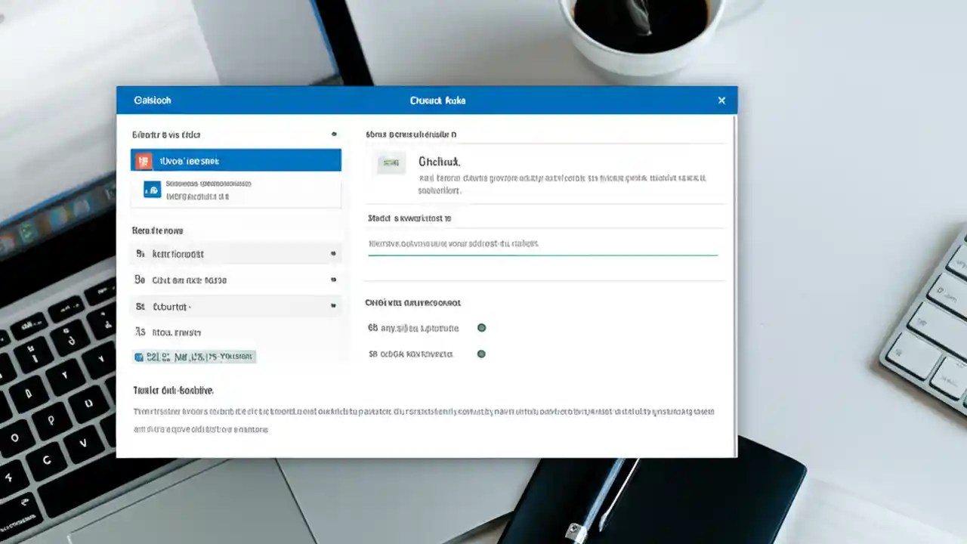
Task: Click the icon beside the second reconnect option
Action: (x=140, y=280)
